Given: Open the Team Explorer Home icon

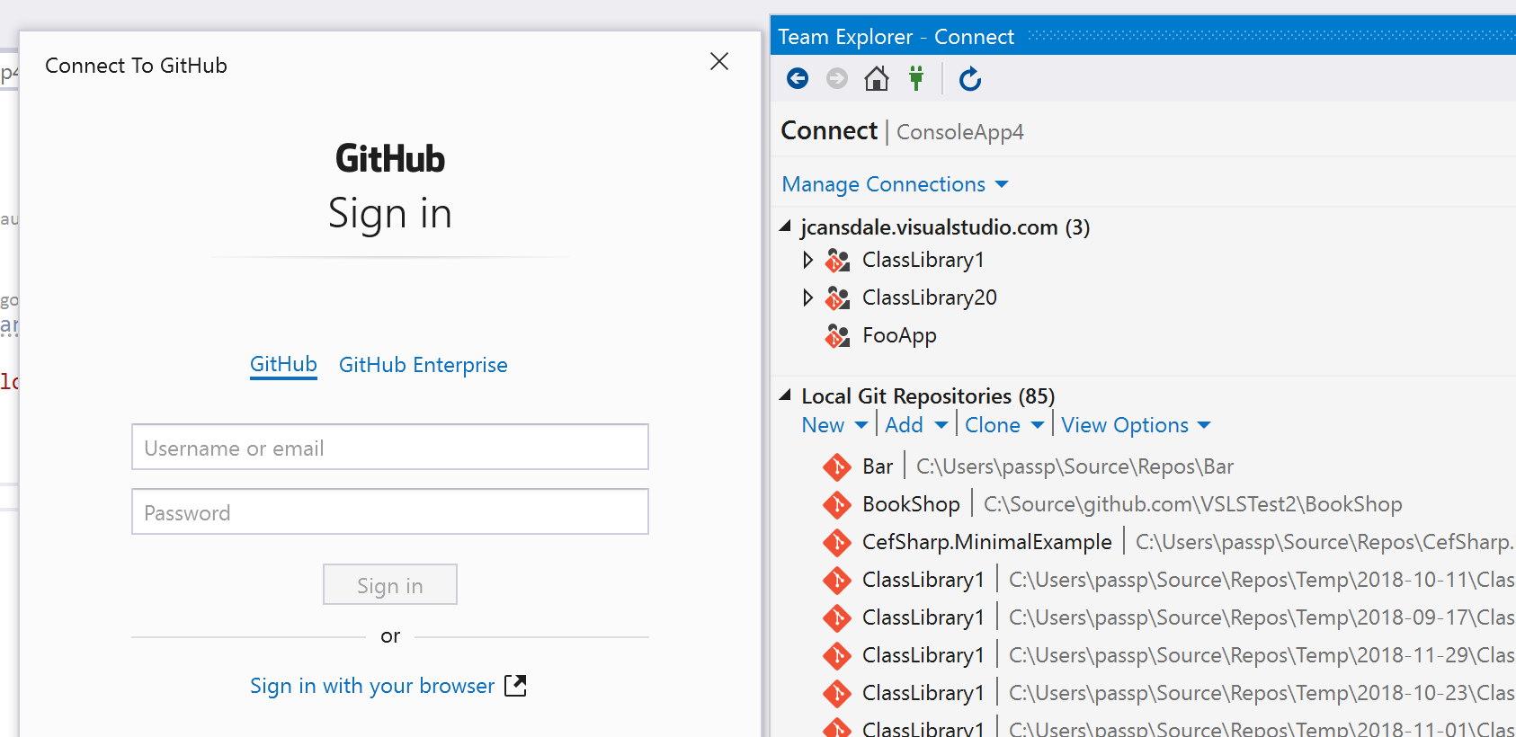Looking at the screenshot, I should (877, 79).
